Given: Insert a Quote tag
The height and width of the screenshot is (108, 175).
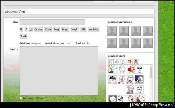Looking at the screenshot, I should pyautogui.click(x=38, y=29).
